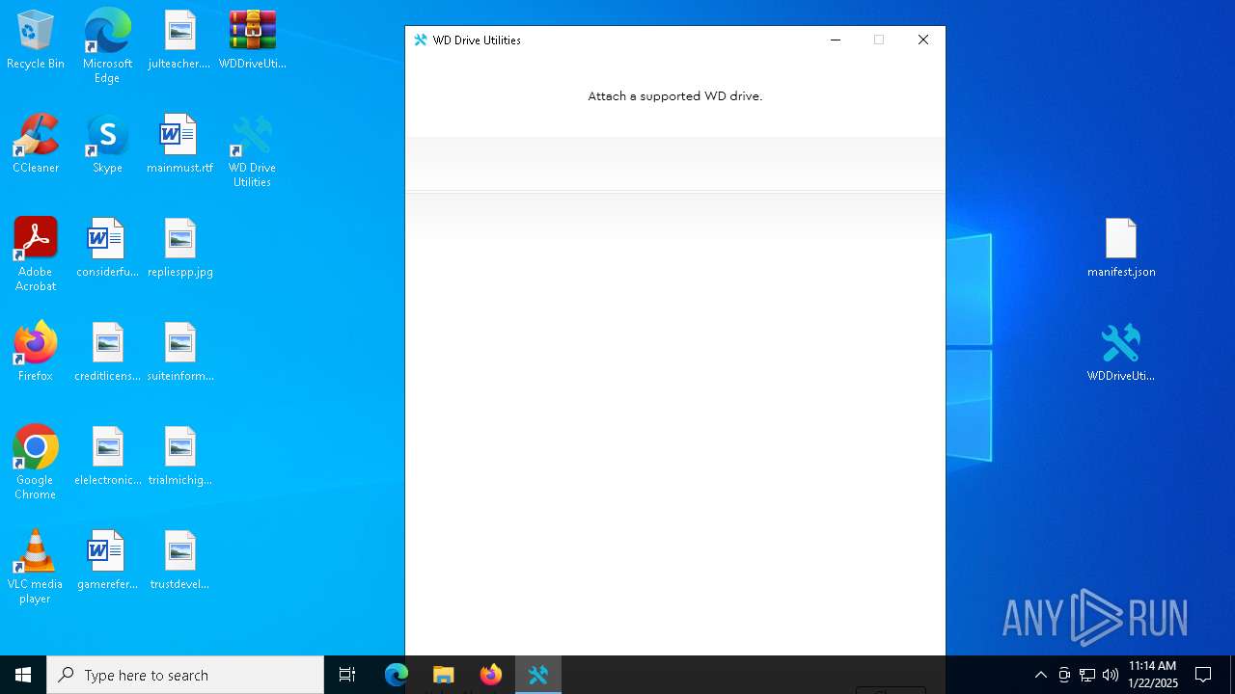
Task: Open Task View from the taskbar
Action: click(x=347, y=675)
